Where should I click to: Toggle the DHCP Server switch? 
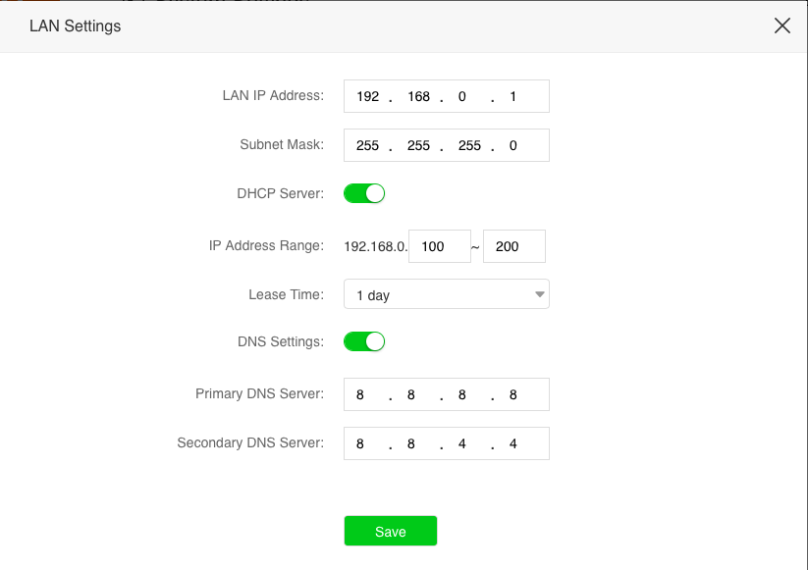(x=364, y=193)
